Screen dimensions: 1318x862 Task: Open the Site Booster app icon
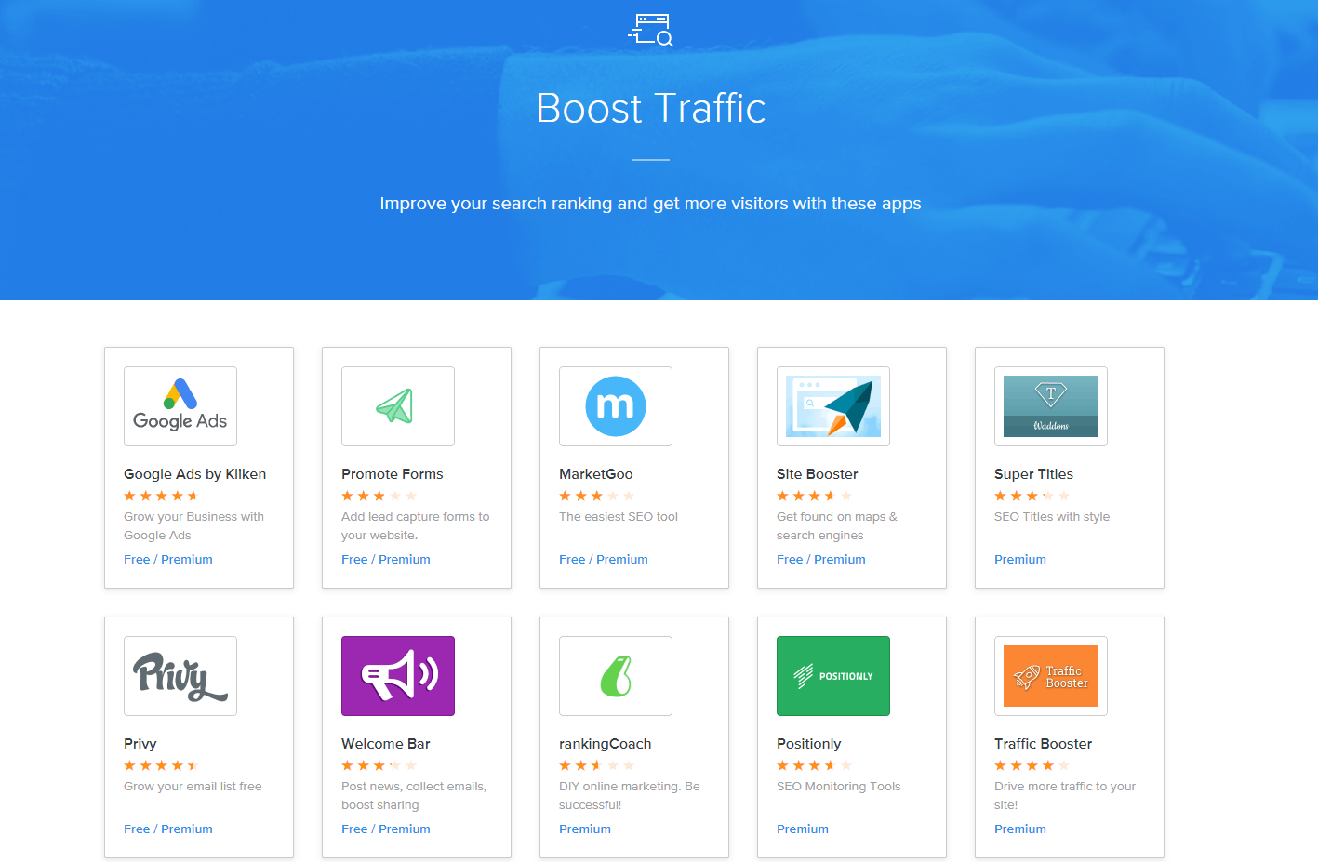point(833,406)
